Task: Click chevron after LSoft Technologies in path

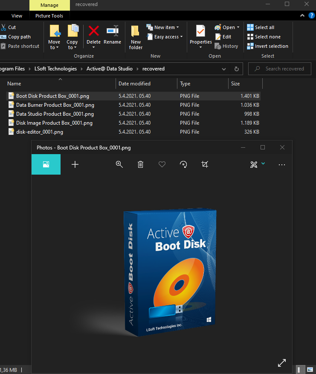Action: pos(81,69)
